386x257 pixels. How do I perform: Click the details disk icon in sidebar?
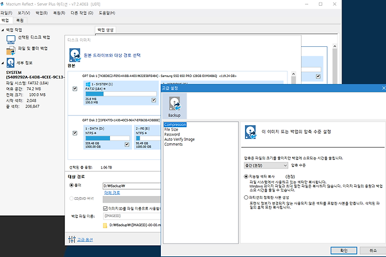coord(10,63)
